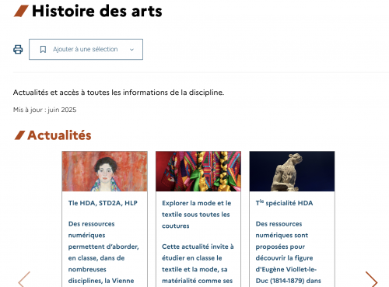Click the bookmark icon in selection box
389x287 pixels.
click(43, 49)
